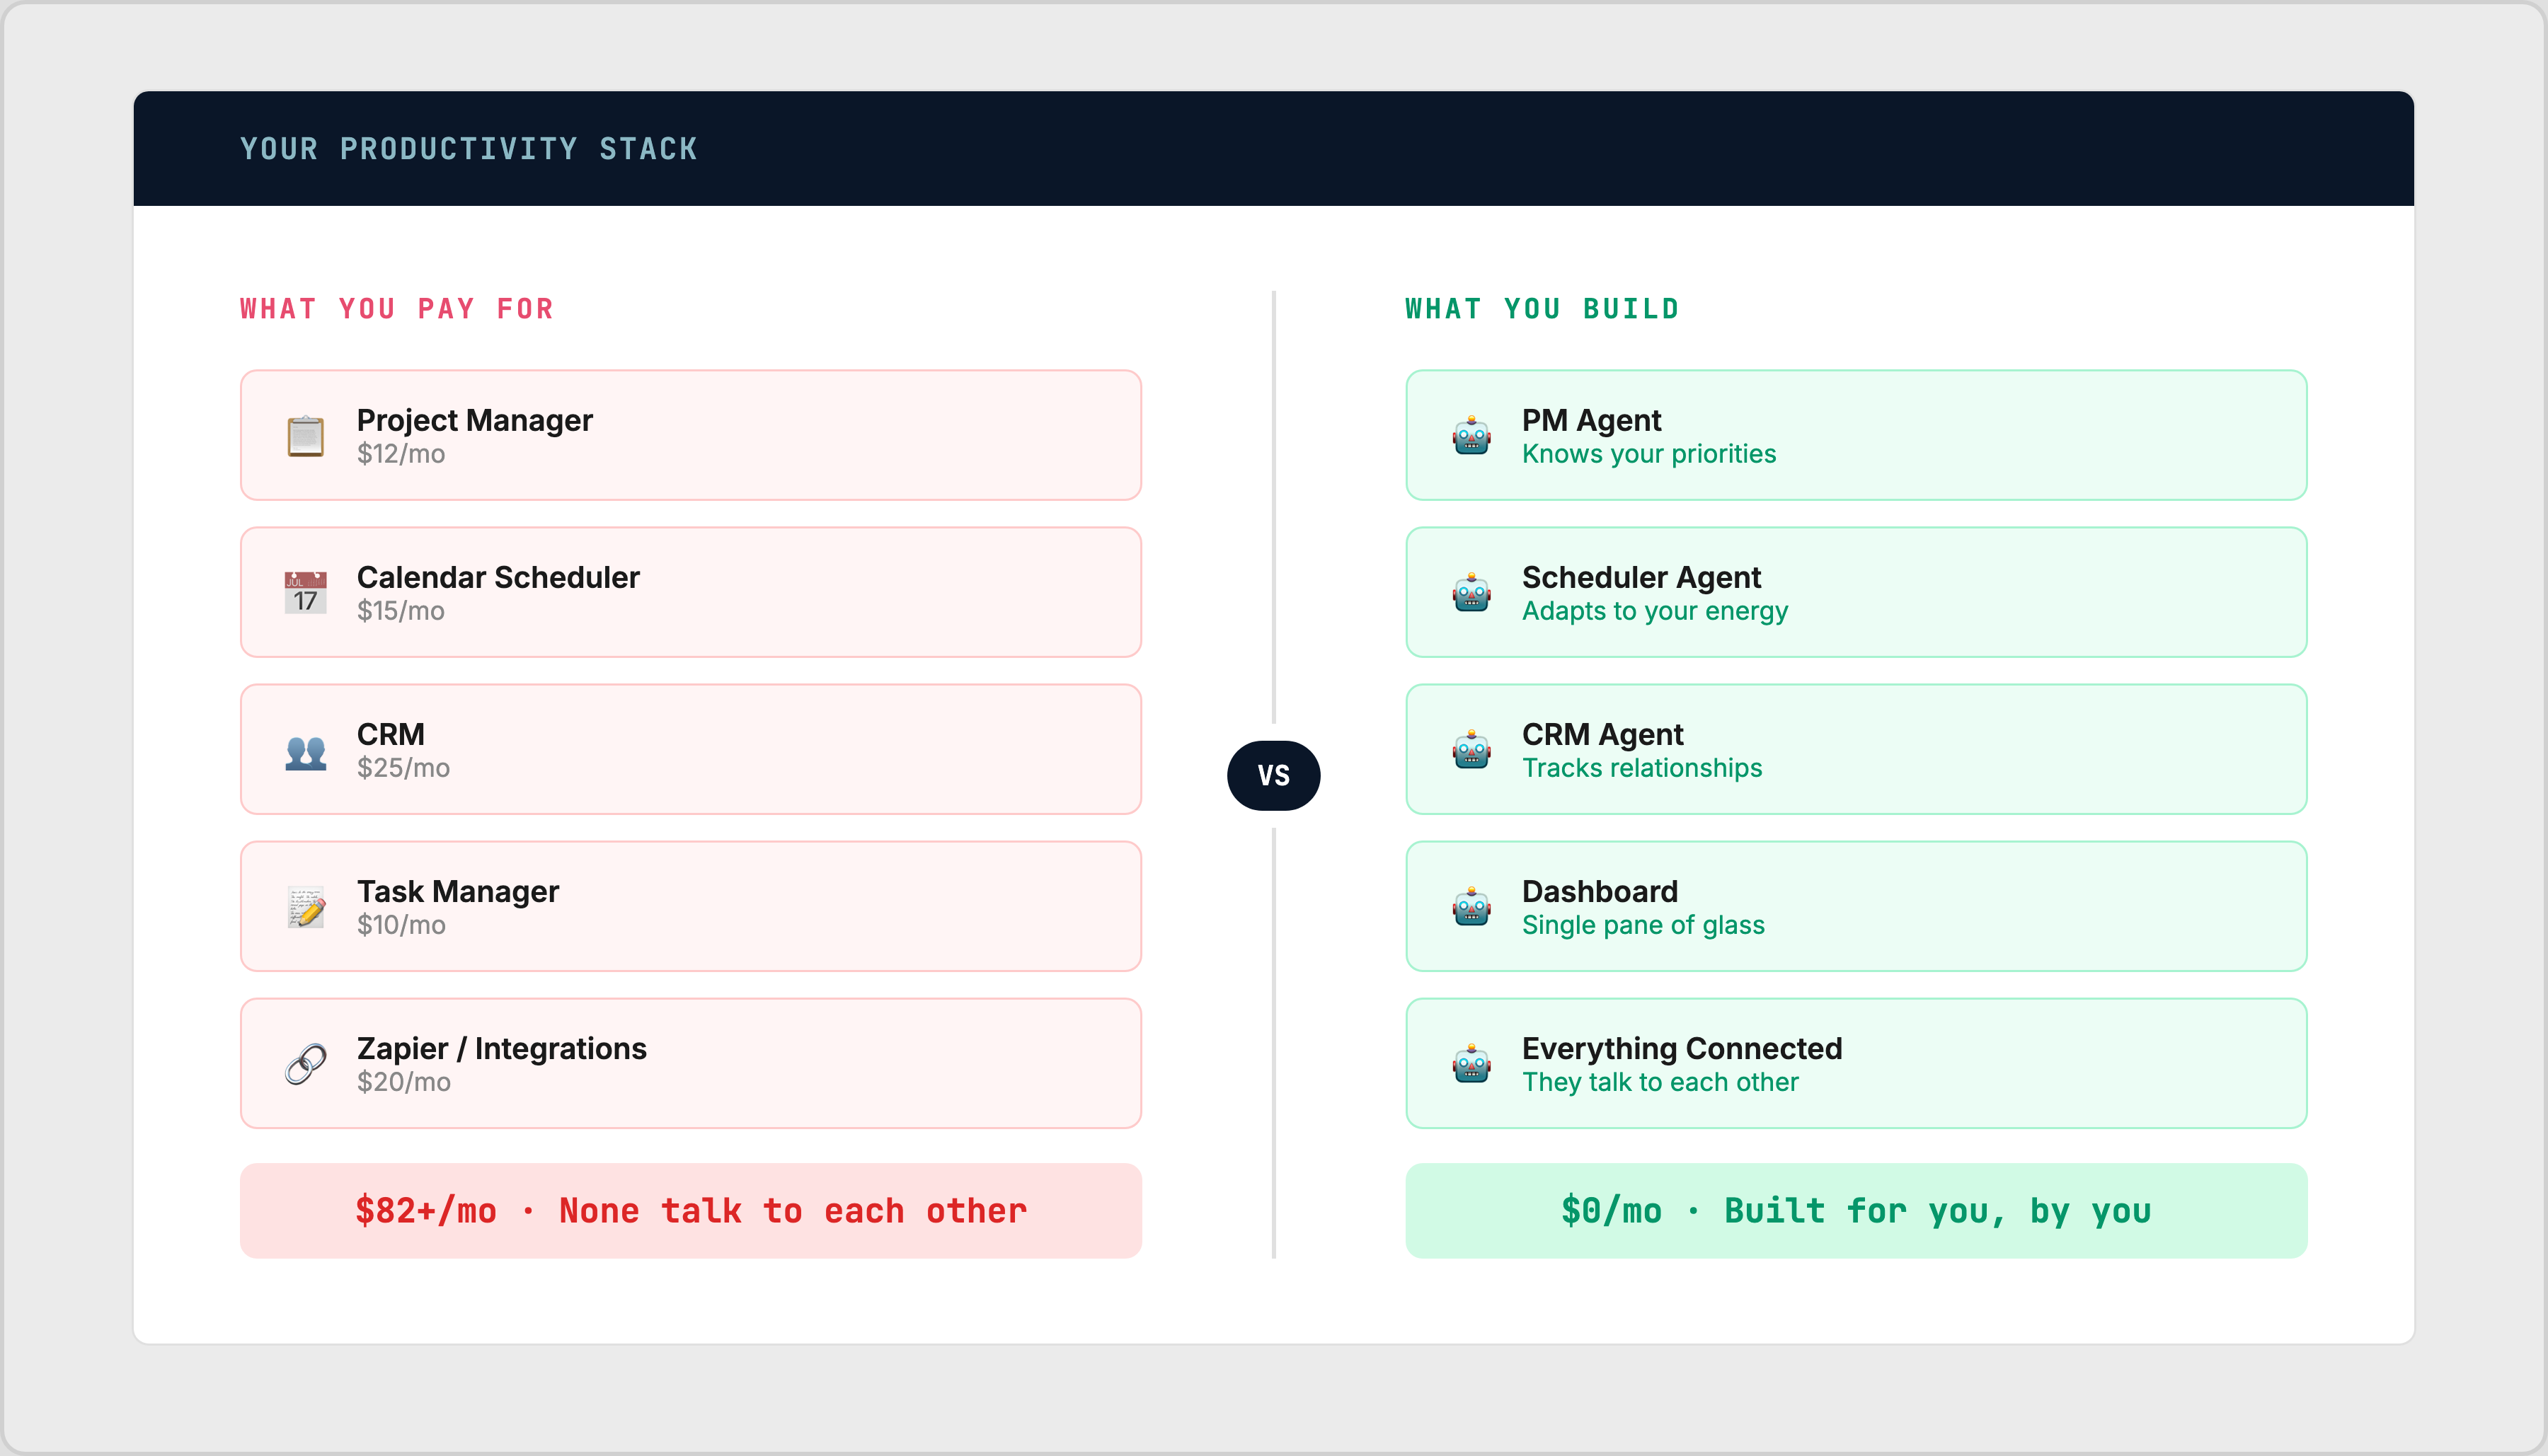2548x1456 pixels.
Task: Click the VS badge in the center
Action: click(x=1273, y=775)
